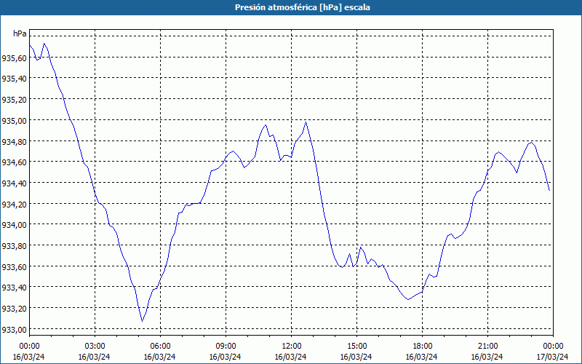Viewport: 582px width, 364px height.
Task: Select the 933,80 y-axis label
Action: (x=15, y=246)
